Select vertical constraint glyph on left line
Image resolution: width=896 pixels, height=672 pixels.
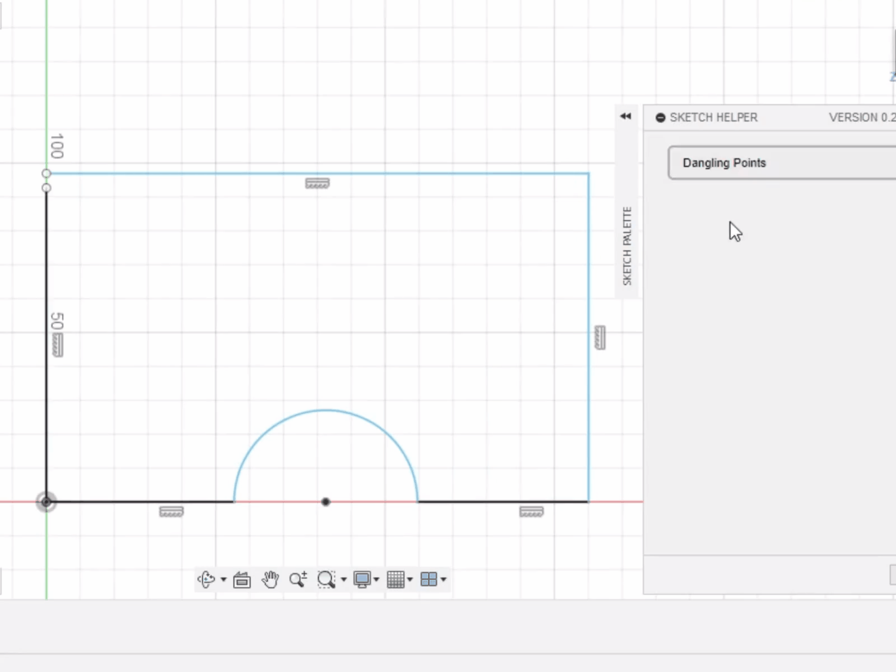point(58,345)
